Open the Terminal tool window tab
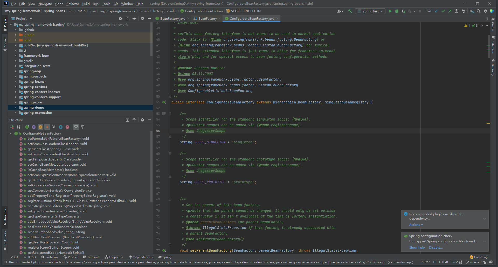The image size is (498, 267). tap(91, 257)
